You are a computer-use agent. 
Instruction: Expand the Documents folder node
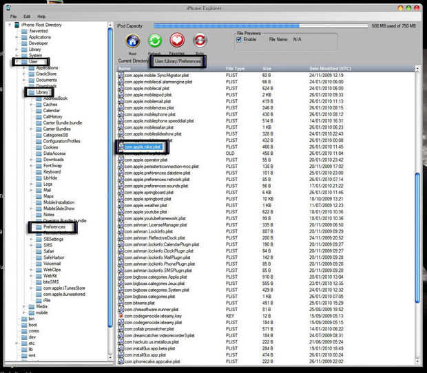pyautogui.click(x=24, y=80)
